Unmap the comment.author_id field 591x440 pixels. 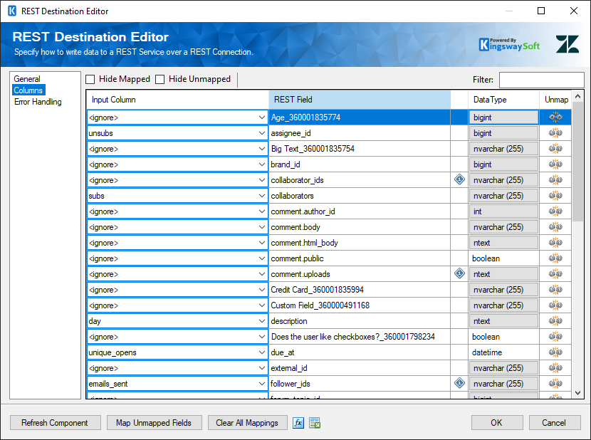(555, 211)
